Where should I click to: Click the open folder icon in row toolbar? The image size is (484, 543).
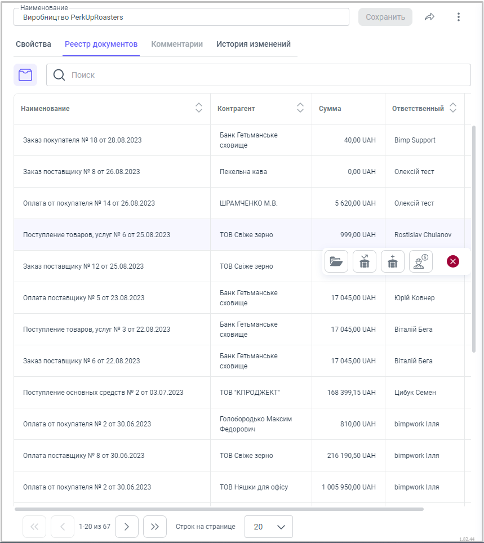[336, 261]
